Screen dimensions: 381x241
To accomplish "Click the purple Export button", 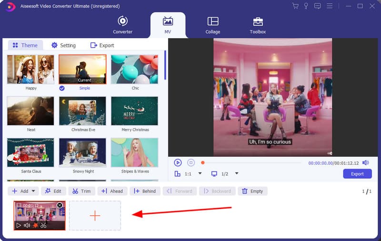I will pyautogui.click(x=357, y=174).
